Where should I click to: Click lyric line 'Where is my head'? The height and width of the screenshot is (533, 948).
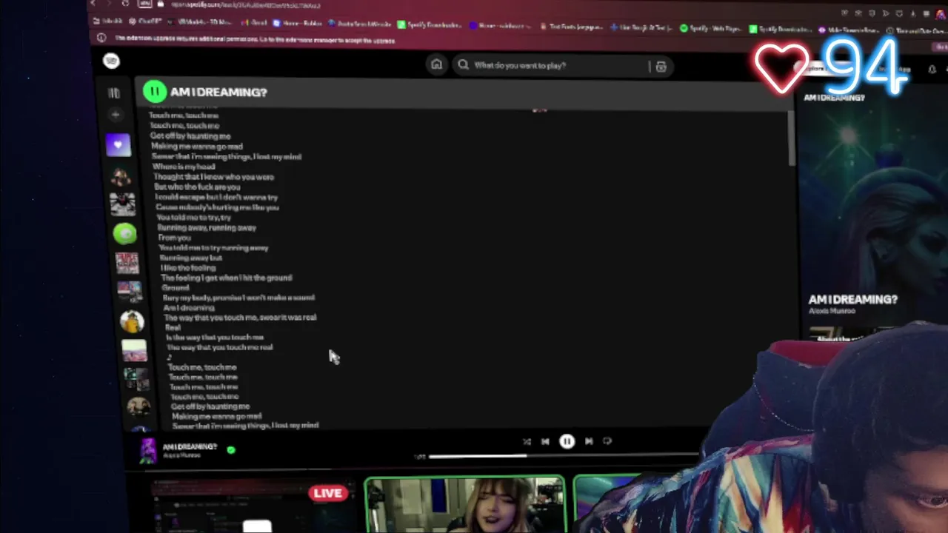pos(184,167)
